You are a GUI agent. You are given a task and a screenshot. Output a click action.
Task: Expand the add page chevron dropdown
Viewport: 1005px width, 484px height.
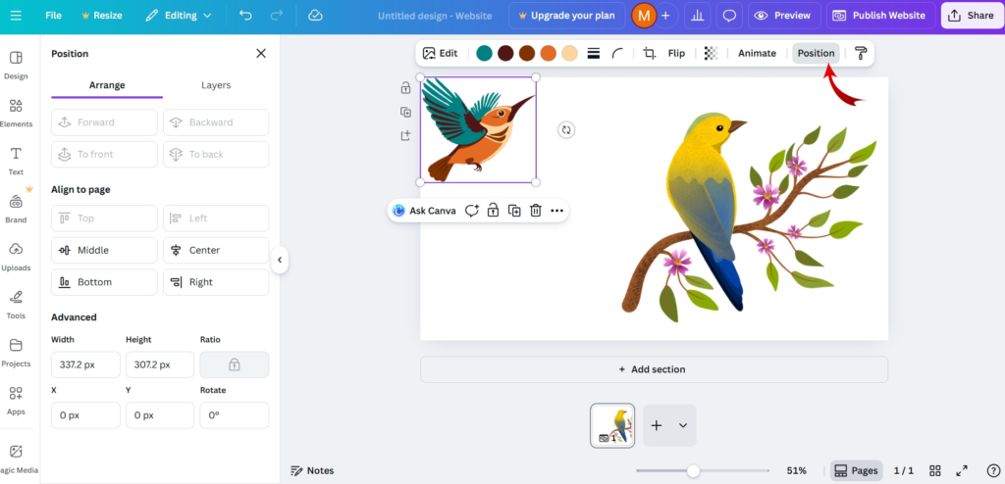click(x=682, y=426)
